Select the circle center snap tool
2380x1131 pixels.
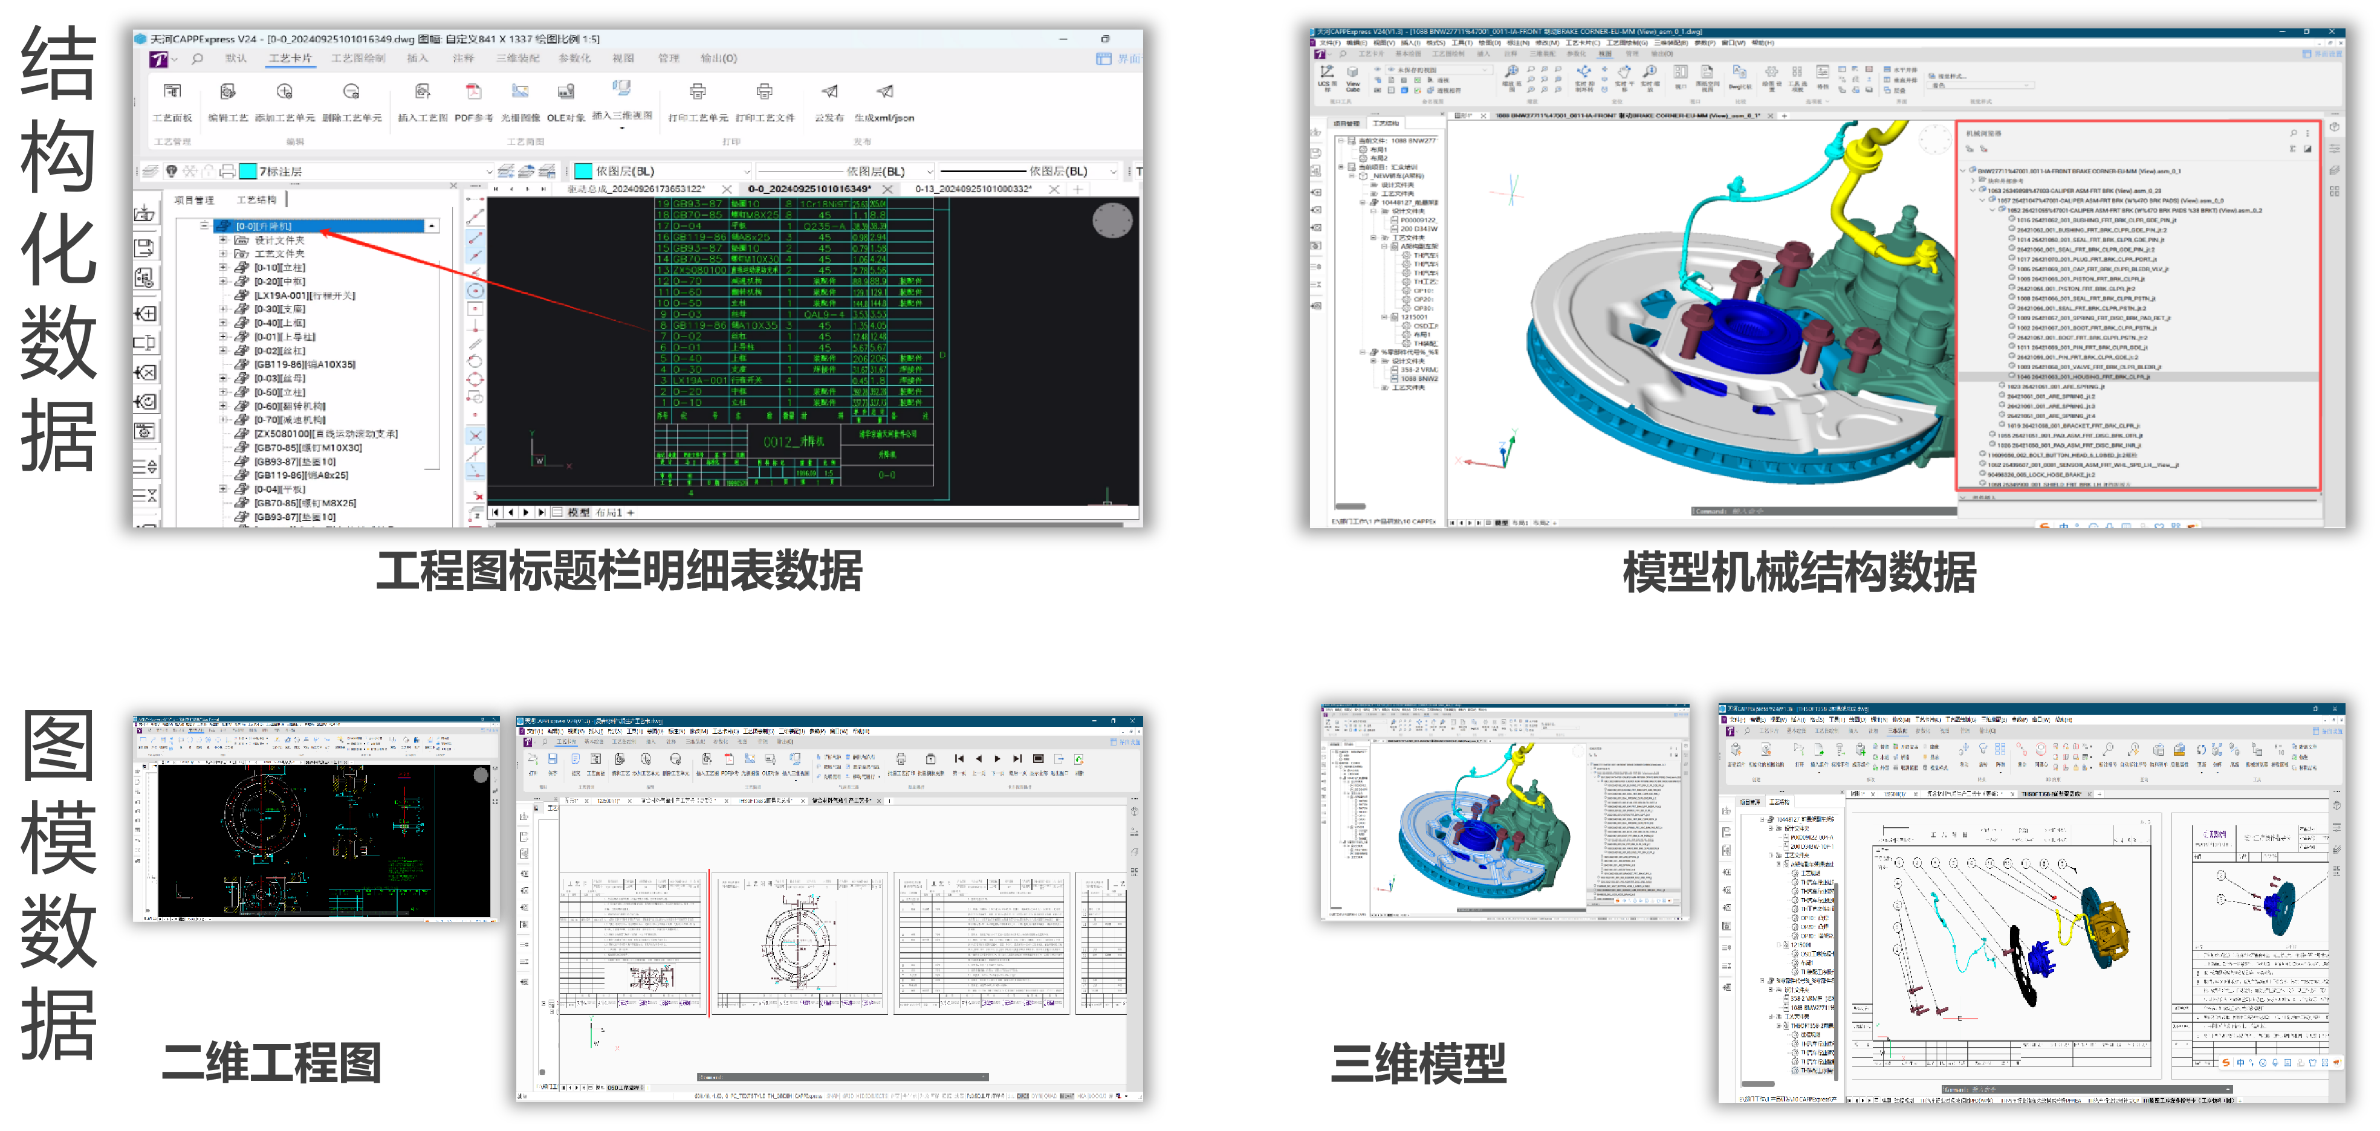click(x=475, y=290)
